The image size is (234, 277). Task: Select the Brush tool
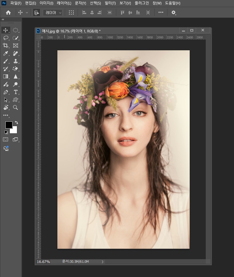pyautogui.click(x=6, y=61)
